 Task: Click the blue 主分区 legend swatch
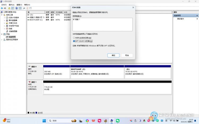[36, 113]
